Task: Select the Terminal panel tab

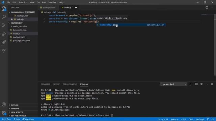Action: [x=84, y=84]
